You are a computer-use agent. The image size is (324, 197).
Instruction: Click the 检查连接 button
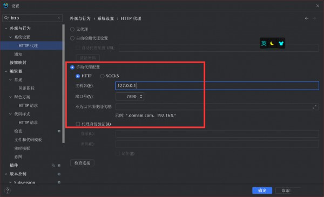(x=82, y=163)
